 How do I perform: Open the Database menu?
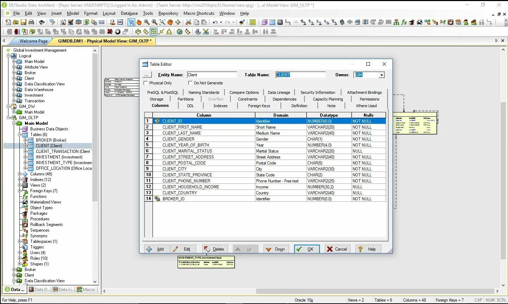129,13
